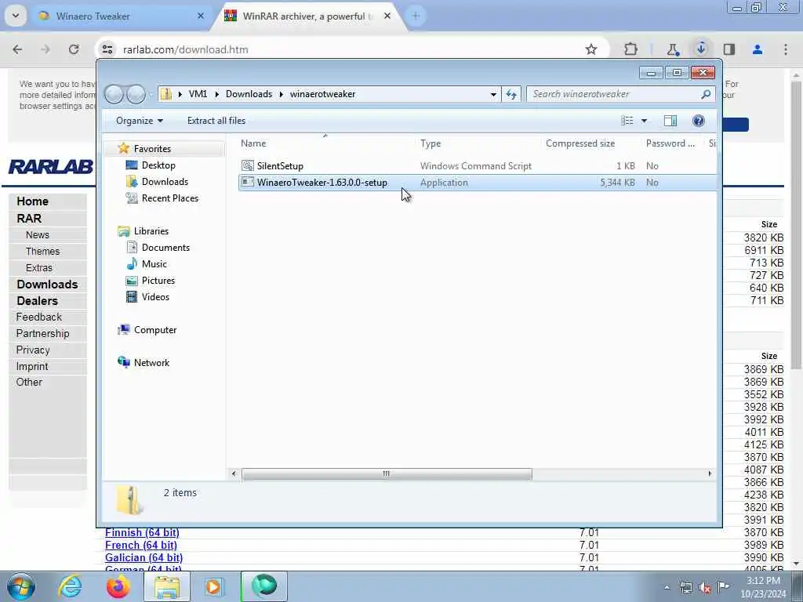Open Music library
Viewport: 803px width, 602px height.
[x=154, y=263]
